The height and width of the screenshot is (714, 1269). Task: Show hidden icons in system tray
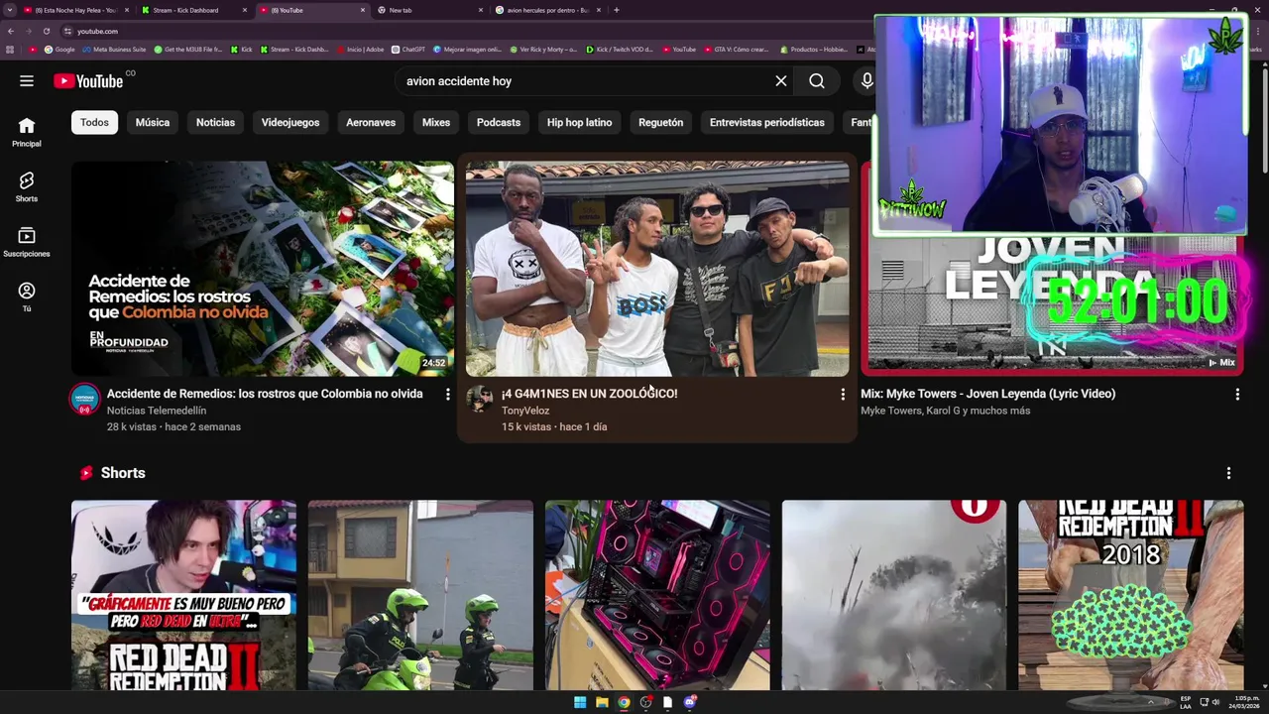pyautogui.click(x=1151, y=702)
